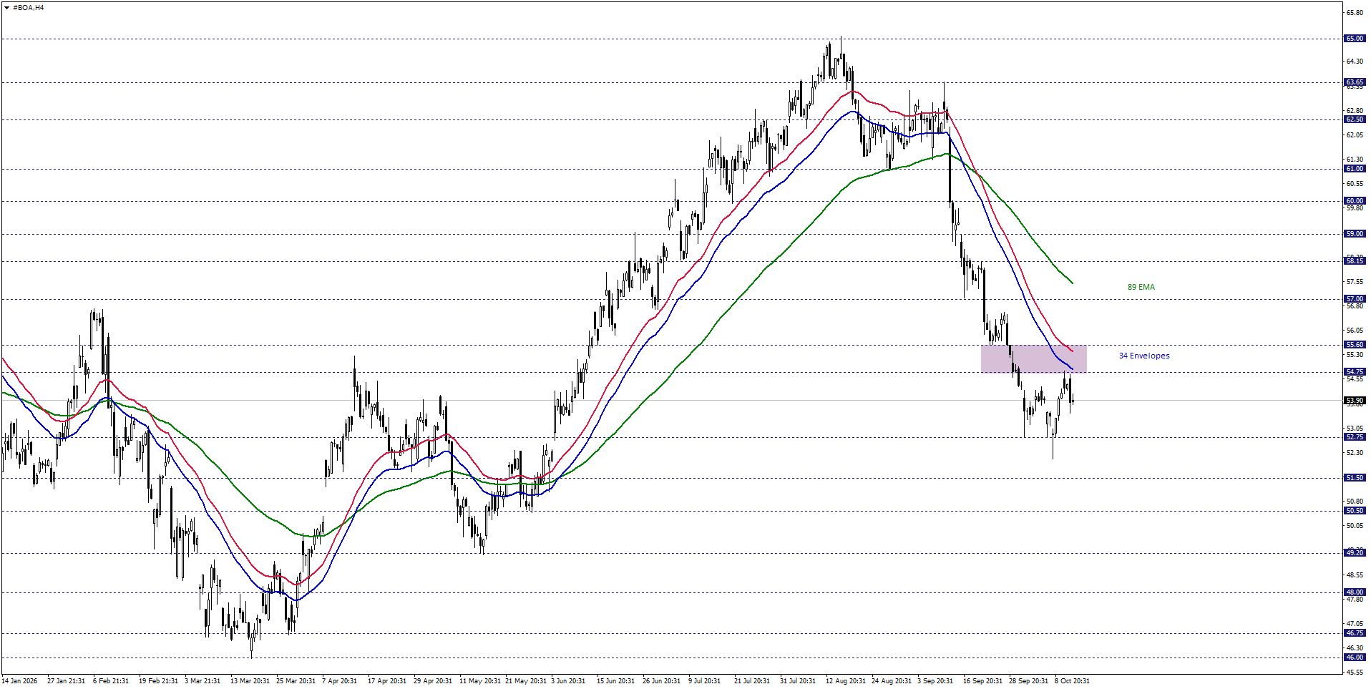The height and width of the screenshot is (689, 1371).
Task: Click the 53.90 current price label
Action: coord(1355,401)
